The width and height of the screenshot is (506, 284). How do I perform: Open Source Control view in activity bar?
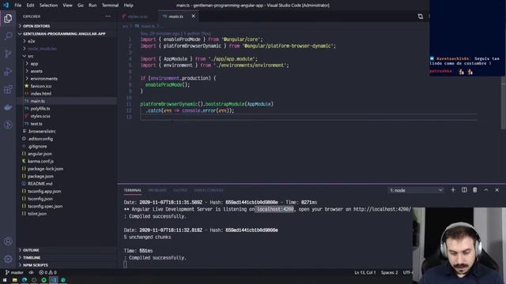coord(8,54)
